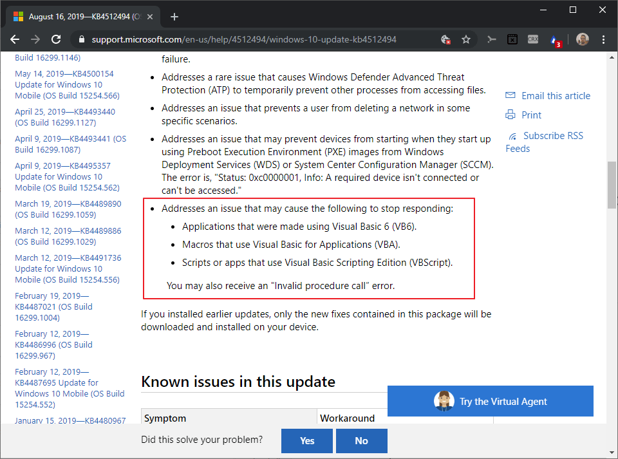Open February 19, 2019—KB4487021 article
The image size is (618, 459).
(x=53, y=307)
